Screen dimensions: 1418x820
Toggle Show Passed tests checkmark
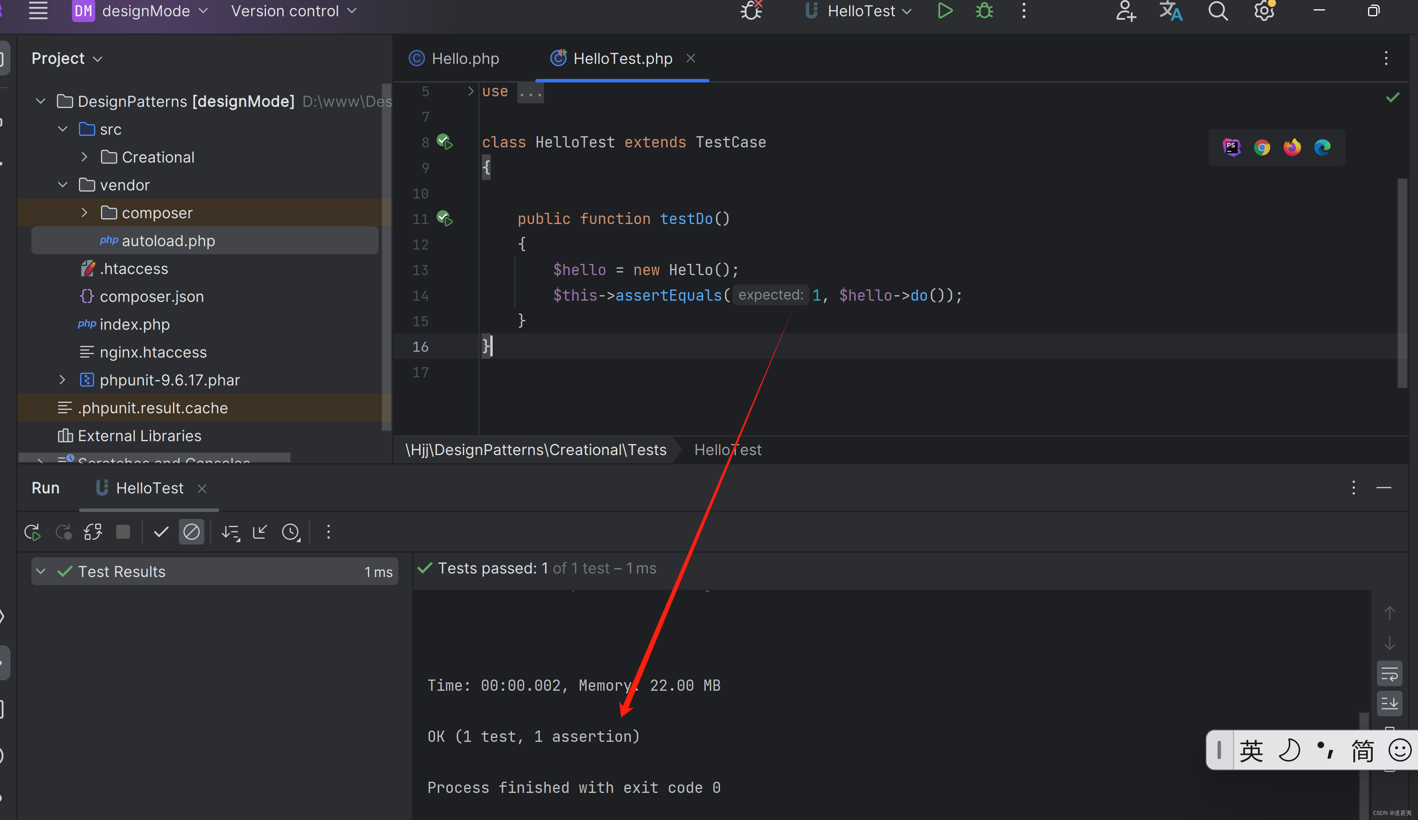coord(161,532)
